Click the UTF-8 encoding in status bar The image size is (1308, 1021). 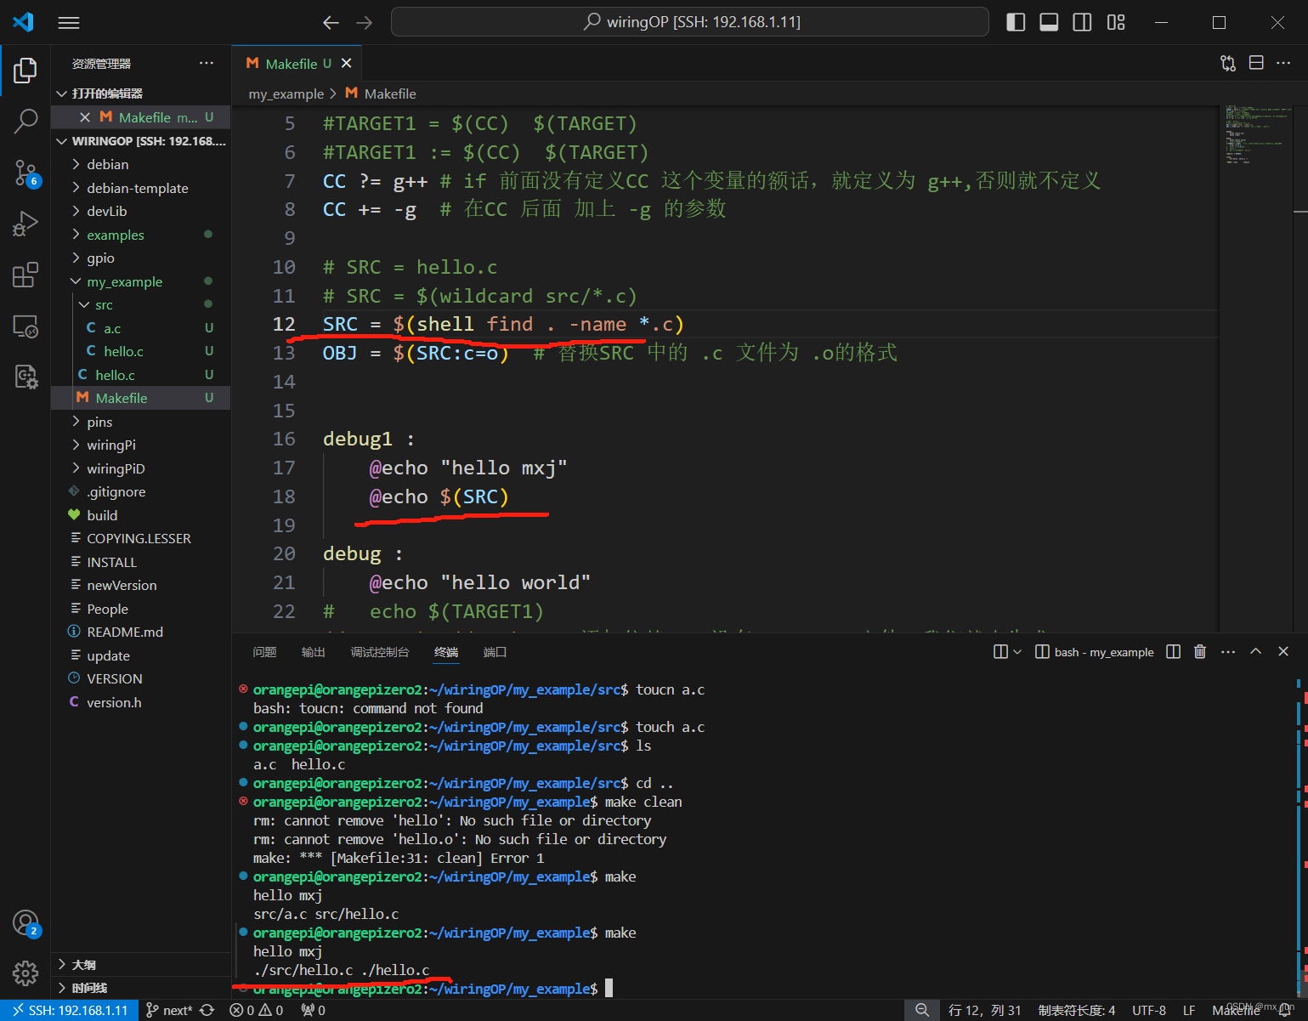tap(1148, 1010)
